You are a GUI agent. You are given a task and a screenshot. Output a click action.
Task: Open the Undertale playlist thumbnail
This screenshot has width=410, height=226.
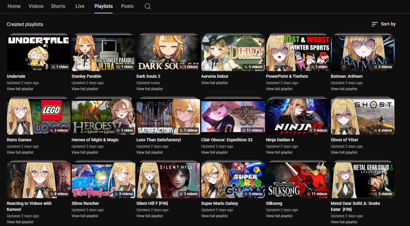tap(38, 53)
